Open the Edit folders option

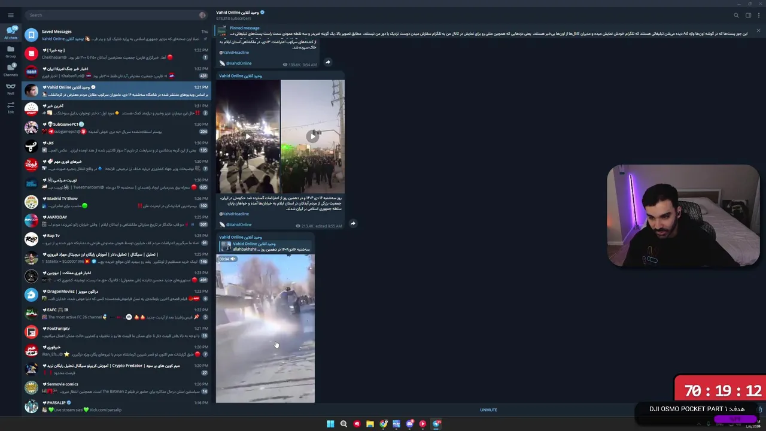[10, 107]
